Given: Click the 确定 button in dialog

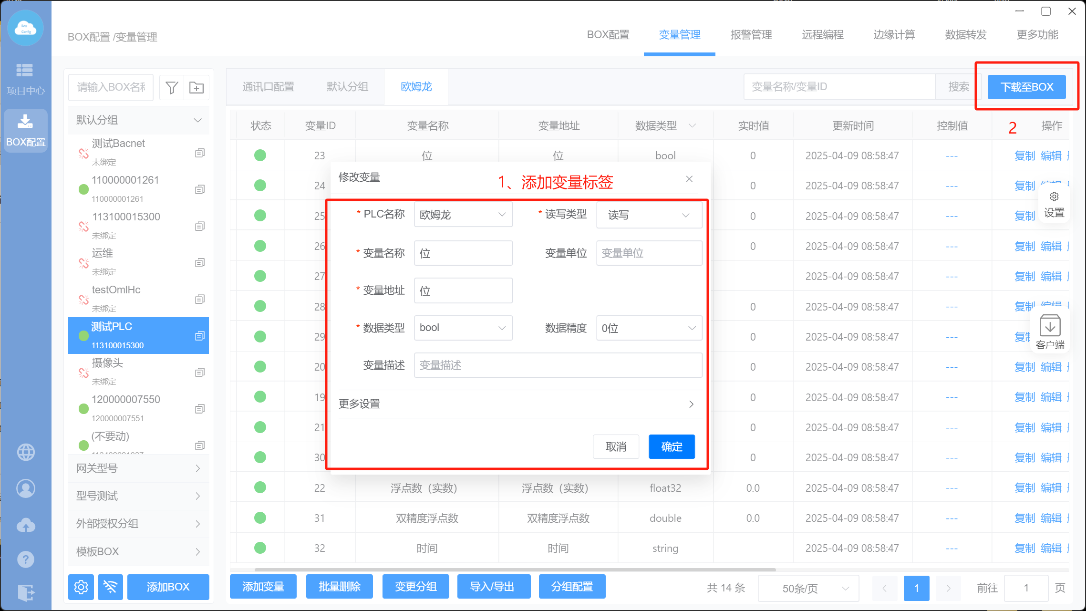Looking at the screenshot, I should (x=672, y=446).
